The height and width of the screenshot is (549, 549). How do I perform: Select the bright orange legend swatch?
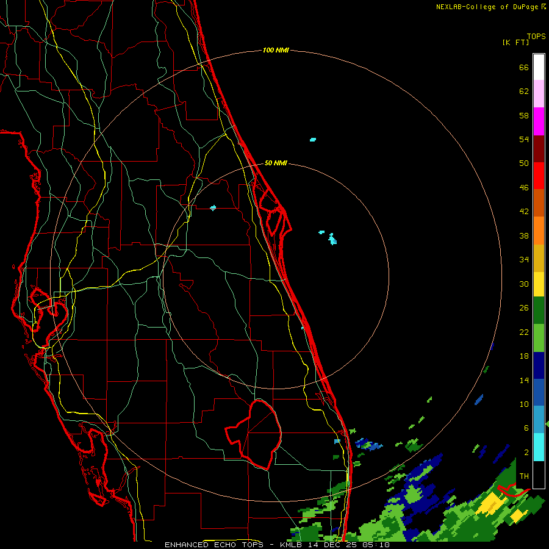[539, 231]
